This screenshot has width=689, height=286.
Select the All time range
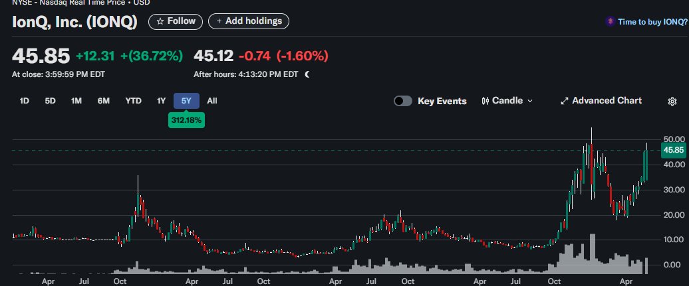(211, 101)
